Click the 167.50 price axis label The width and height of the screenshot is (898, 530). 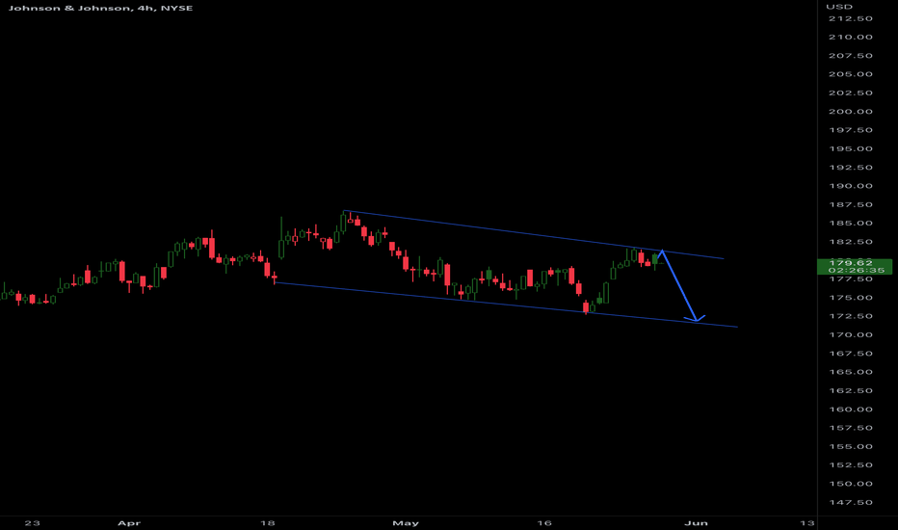coord(851,354)
